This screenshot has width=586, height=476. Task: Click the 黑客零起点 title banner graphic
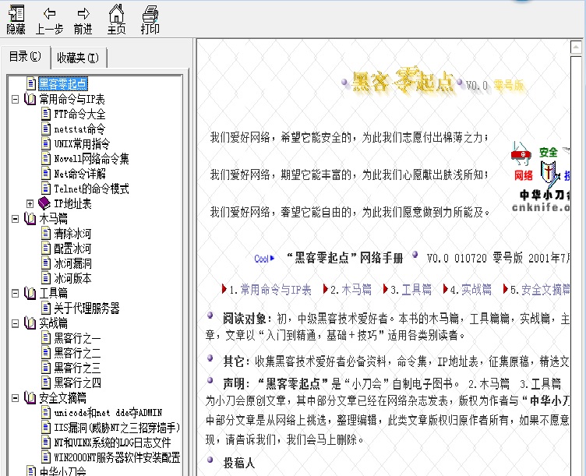point(402,80)
